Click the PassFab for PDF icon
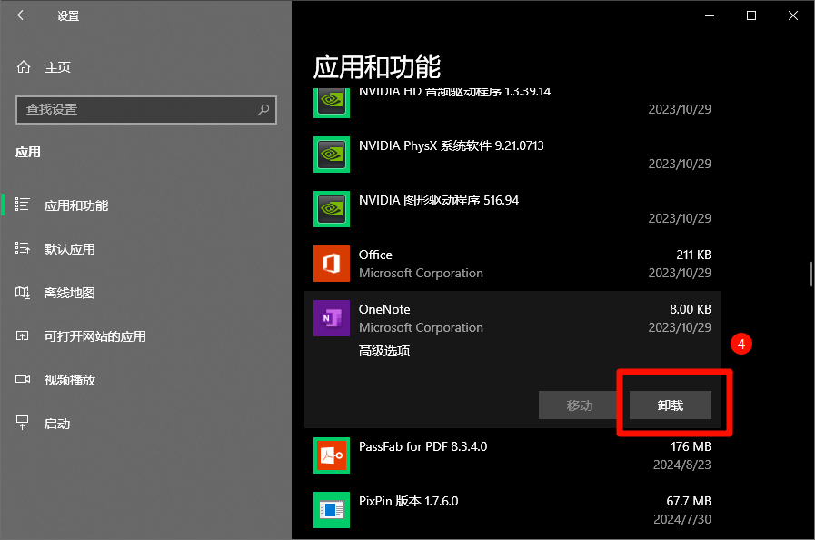Viewport: 815px width, 540px height. 332,455
